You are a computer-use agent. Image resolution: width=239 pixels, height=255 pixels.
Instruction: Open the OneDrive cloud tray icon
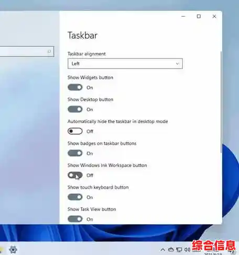point(171,250)
